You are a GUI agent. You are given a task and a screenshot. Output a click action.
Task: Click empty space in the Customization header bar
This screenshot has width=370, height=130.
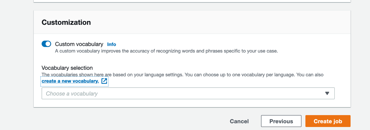207,22
